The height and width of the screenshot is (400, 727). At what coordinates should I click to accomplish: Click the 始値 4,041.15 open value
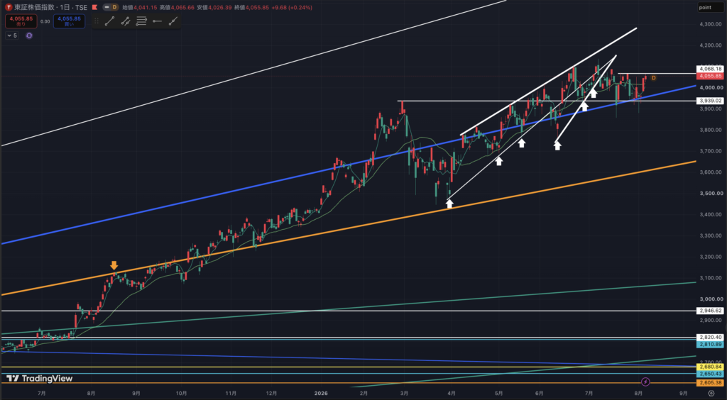(139, 7)
